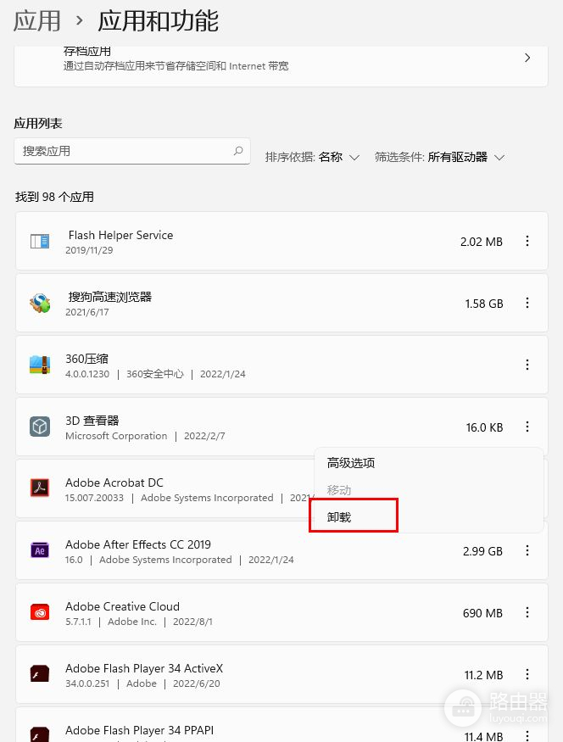563x742 pixels.
Task: Open more options for Adobe Creative Cloud
Action: [527, 612]
